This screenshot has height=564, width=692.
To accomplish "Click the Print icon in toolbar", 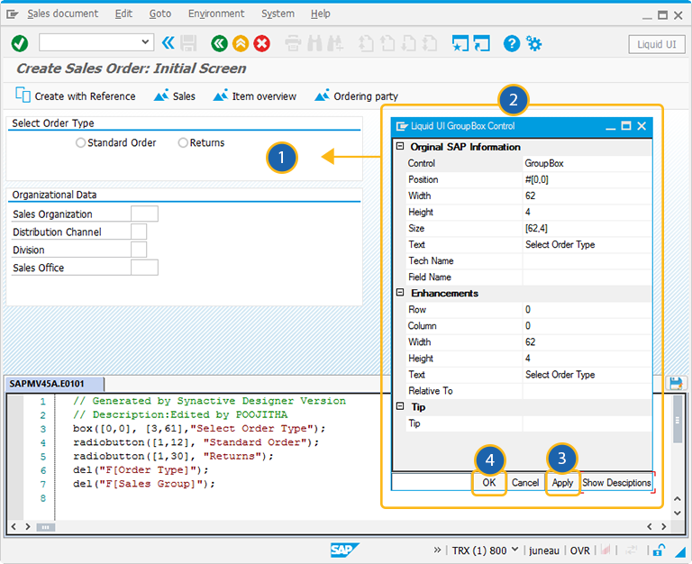I will 293,43.
